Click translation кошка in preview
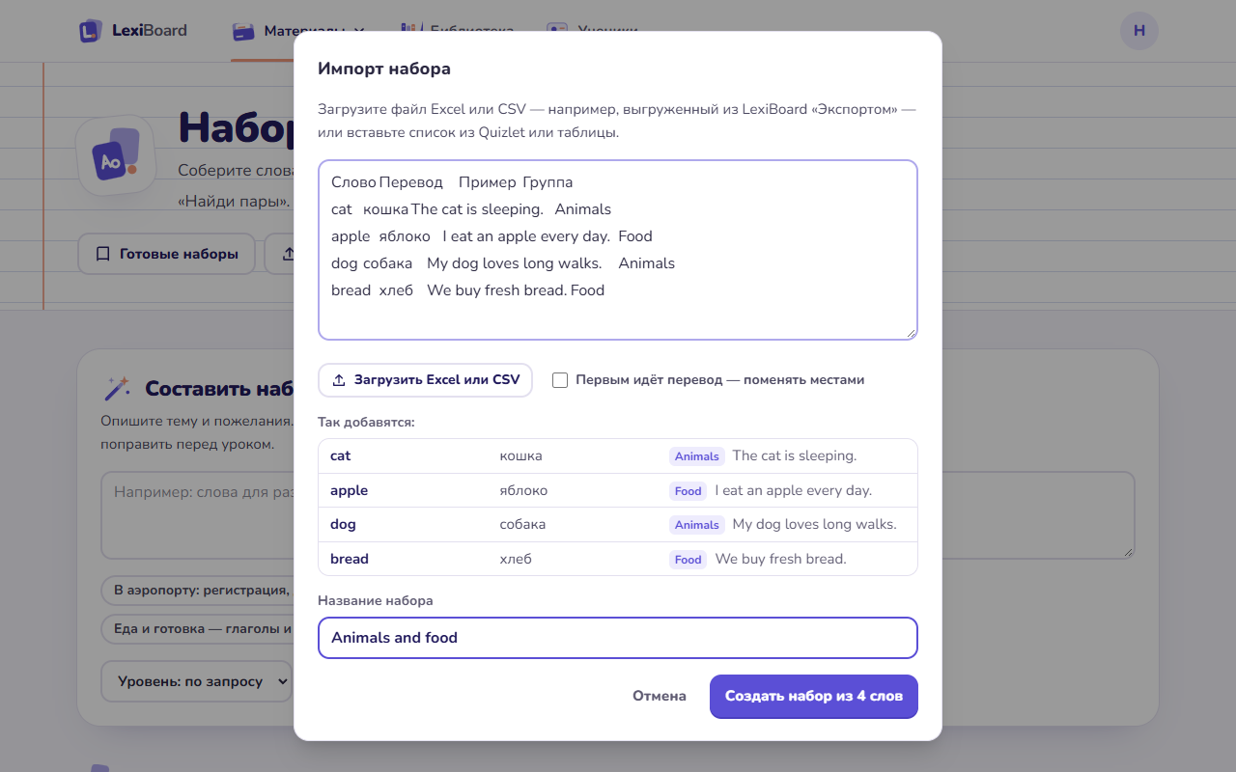1236x772 pixels. [x=520, y=455]
